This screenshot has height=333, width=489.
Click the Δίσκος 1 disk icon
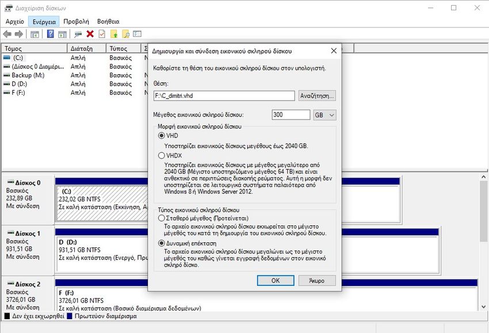[10, 232]
